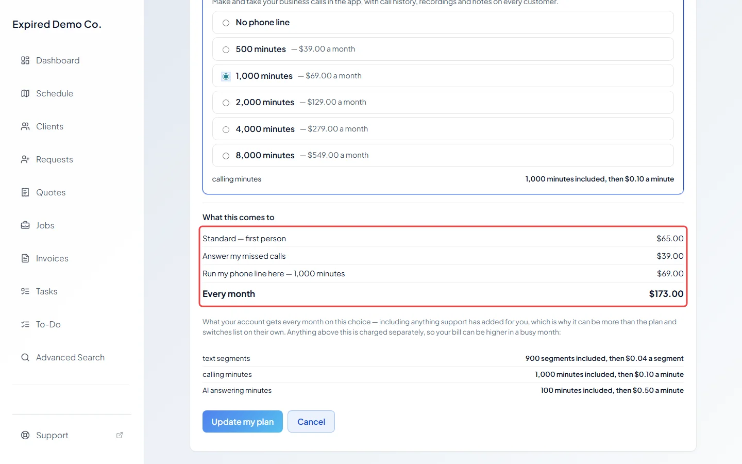Click the What this comes to heading
The image size is (742, 464).
click(239, 218)
